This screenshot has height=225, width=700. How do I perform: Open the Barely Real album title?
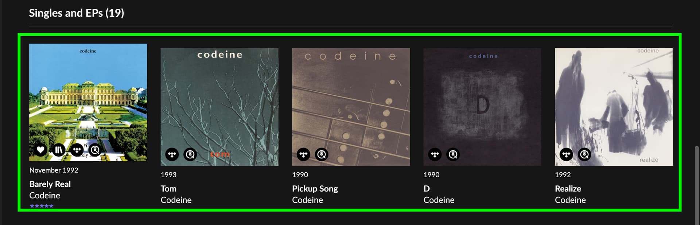pos(50,184)
